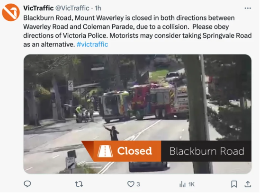
Task: View tweet analytics bar chart icon
Action: (x=182, y=184)
